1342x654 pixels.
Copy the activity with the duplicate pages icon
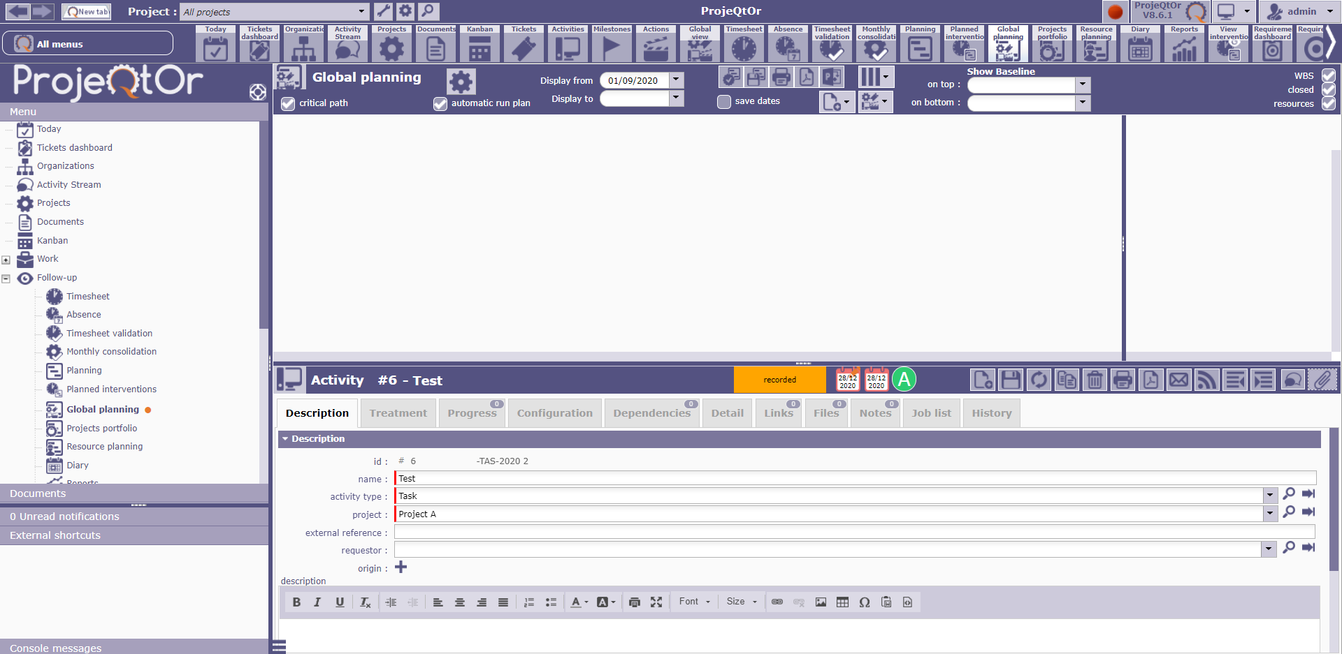pos(1067,380)
